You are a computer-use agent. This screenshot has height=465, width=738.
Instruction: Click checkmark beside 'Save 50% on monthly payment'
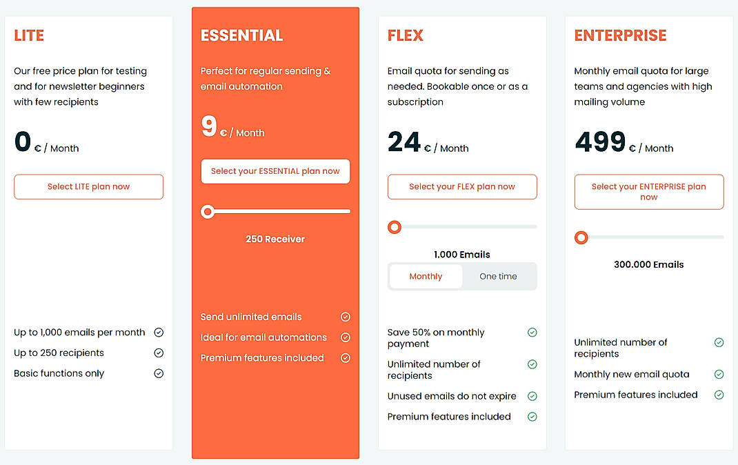click(532, 333)
